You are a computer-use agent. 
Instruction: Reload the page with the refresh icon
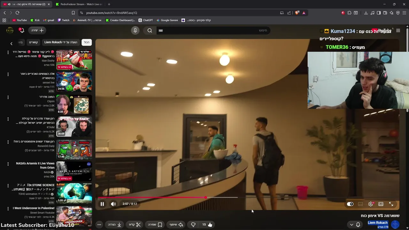pyautogui.click(x=17, y=13)
